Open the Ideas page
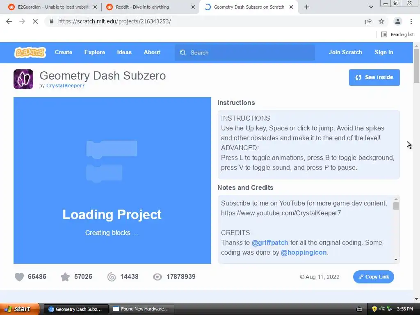Viewport: 420px width, 315px height. coord(124,52)
